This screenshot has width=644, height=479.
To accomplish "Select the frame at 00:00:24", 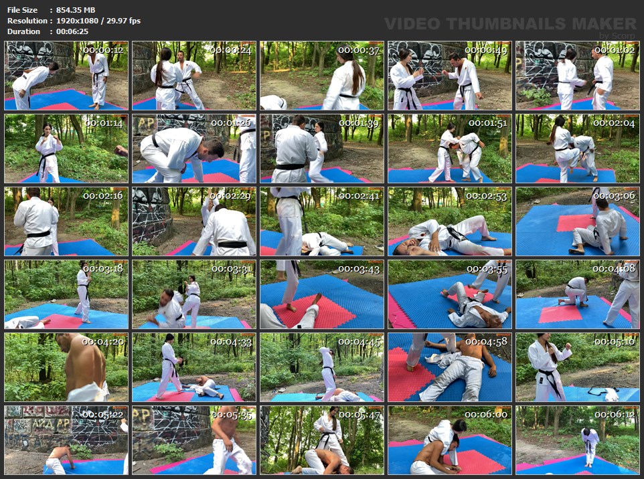I will click(x=194, y=76).
